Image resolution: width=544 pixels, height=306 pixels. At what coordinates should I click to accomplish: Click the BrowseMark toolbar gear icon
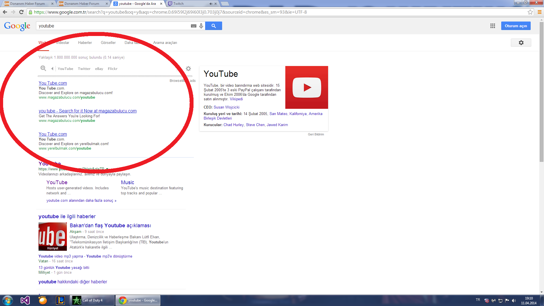click(x=188, y=69)
